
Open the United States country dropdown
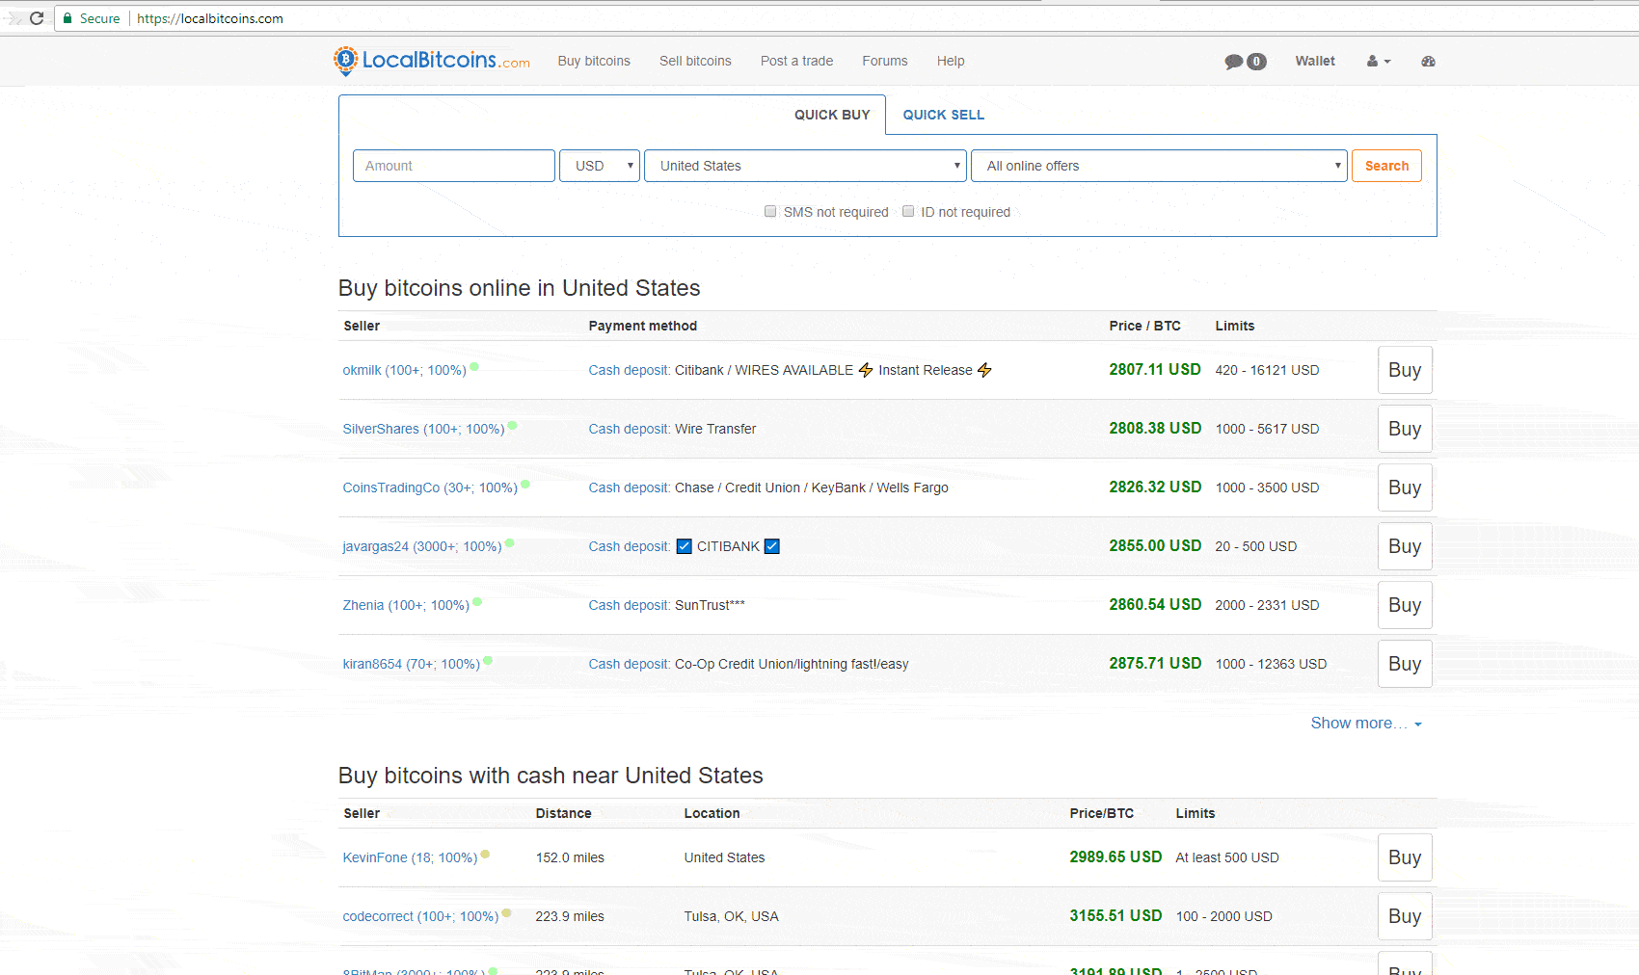[805, 166]
